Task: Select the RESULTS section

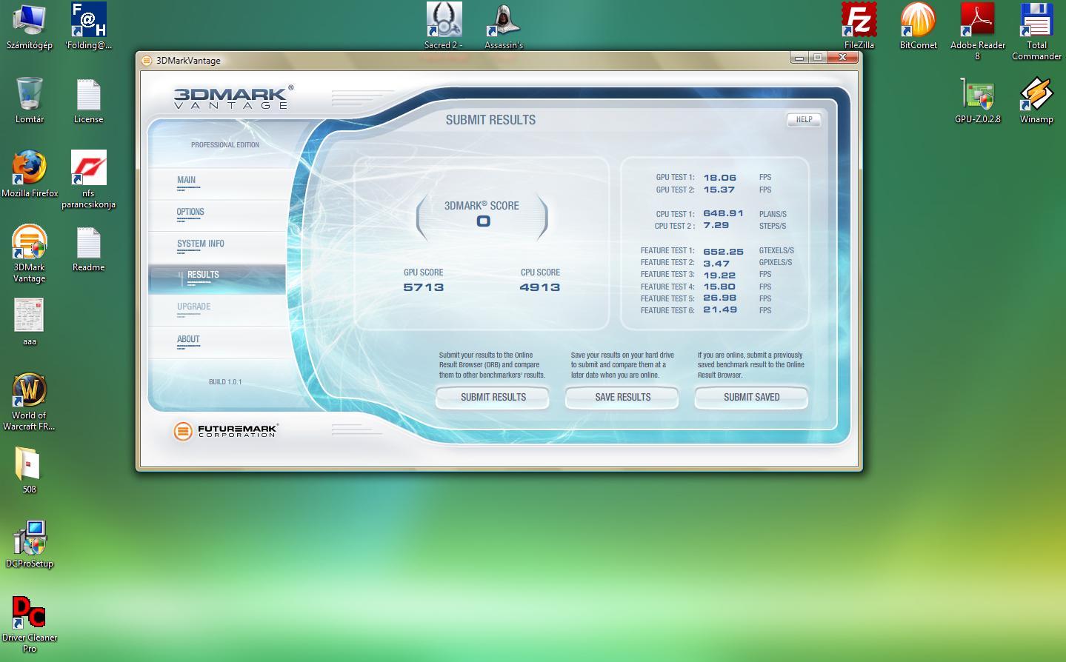Action: (203, 275)
